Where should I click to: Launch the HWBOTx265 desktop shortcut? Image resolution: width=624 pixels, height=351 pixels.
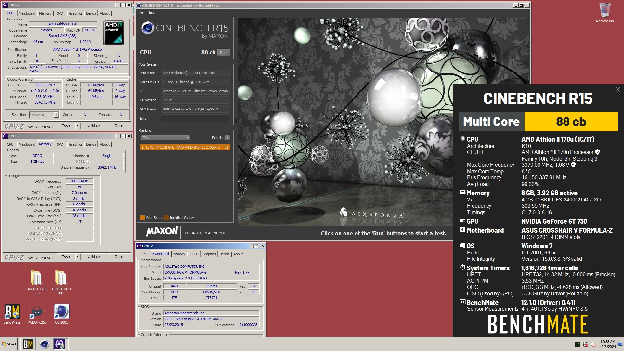tap(37, 314)
